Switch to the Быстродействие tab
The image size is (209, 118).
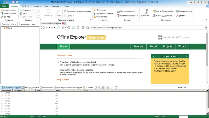(31, 88)
